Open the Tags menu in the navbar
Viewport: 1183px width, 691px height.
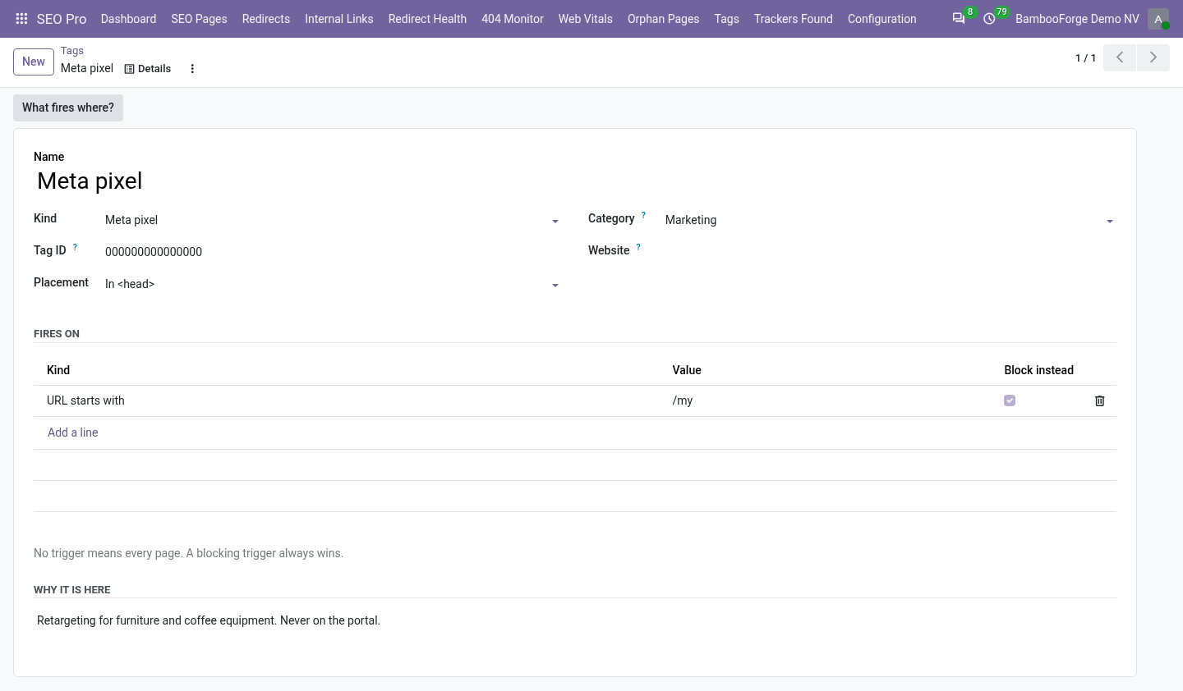[x=727, y=19]
